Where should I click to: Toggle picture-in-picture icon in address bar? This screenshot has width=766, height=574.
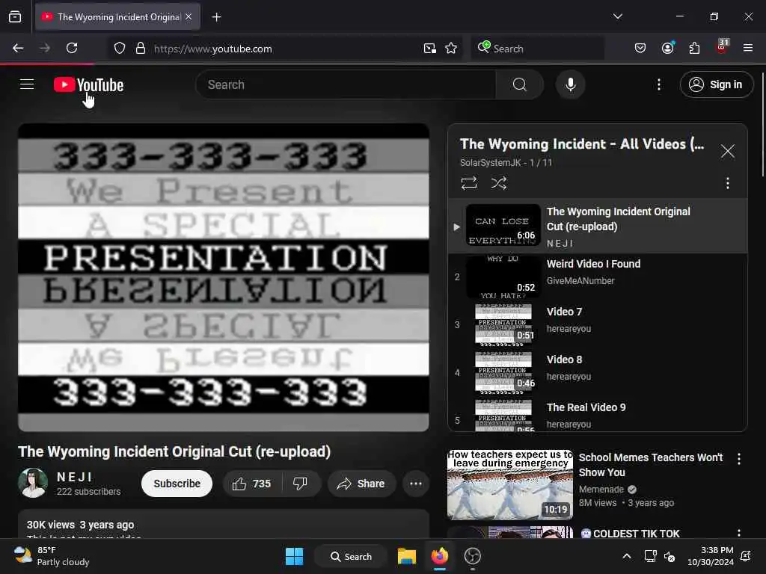click(430, 49)
